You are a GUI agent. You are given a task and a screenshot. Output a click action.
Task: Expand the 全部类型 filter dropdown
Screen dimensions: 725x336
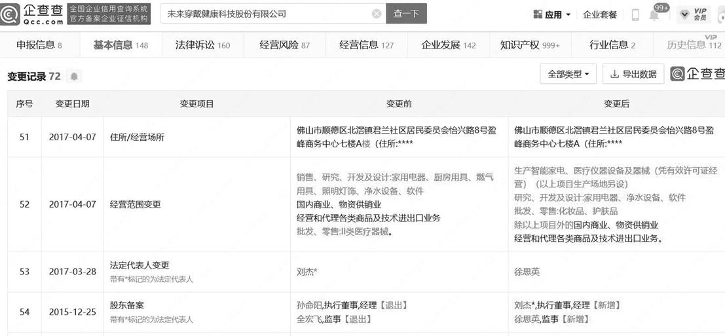pyautogui.click(x=568, y=75)
